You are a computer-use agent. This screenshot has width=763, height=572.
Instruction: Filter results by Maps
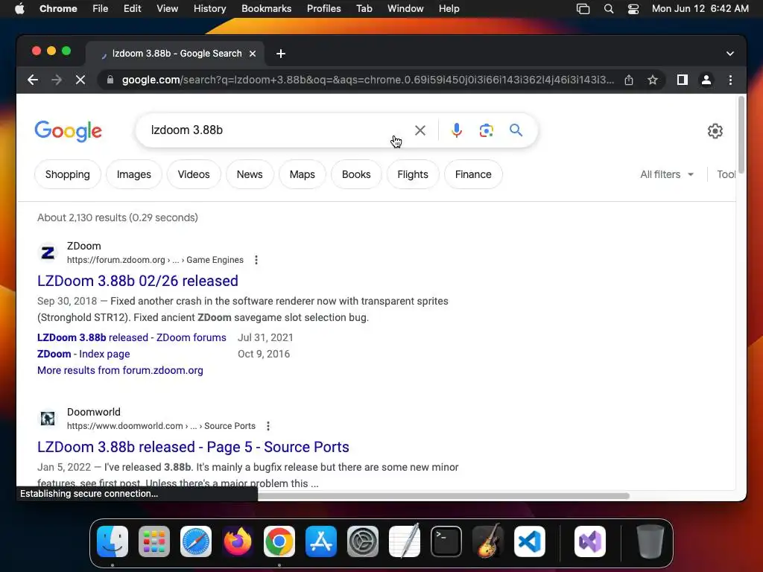click(x=303, y=174)
